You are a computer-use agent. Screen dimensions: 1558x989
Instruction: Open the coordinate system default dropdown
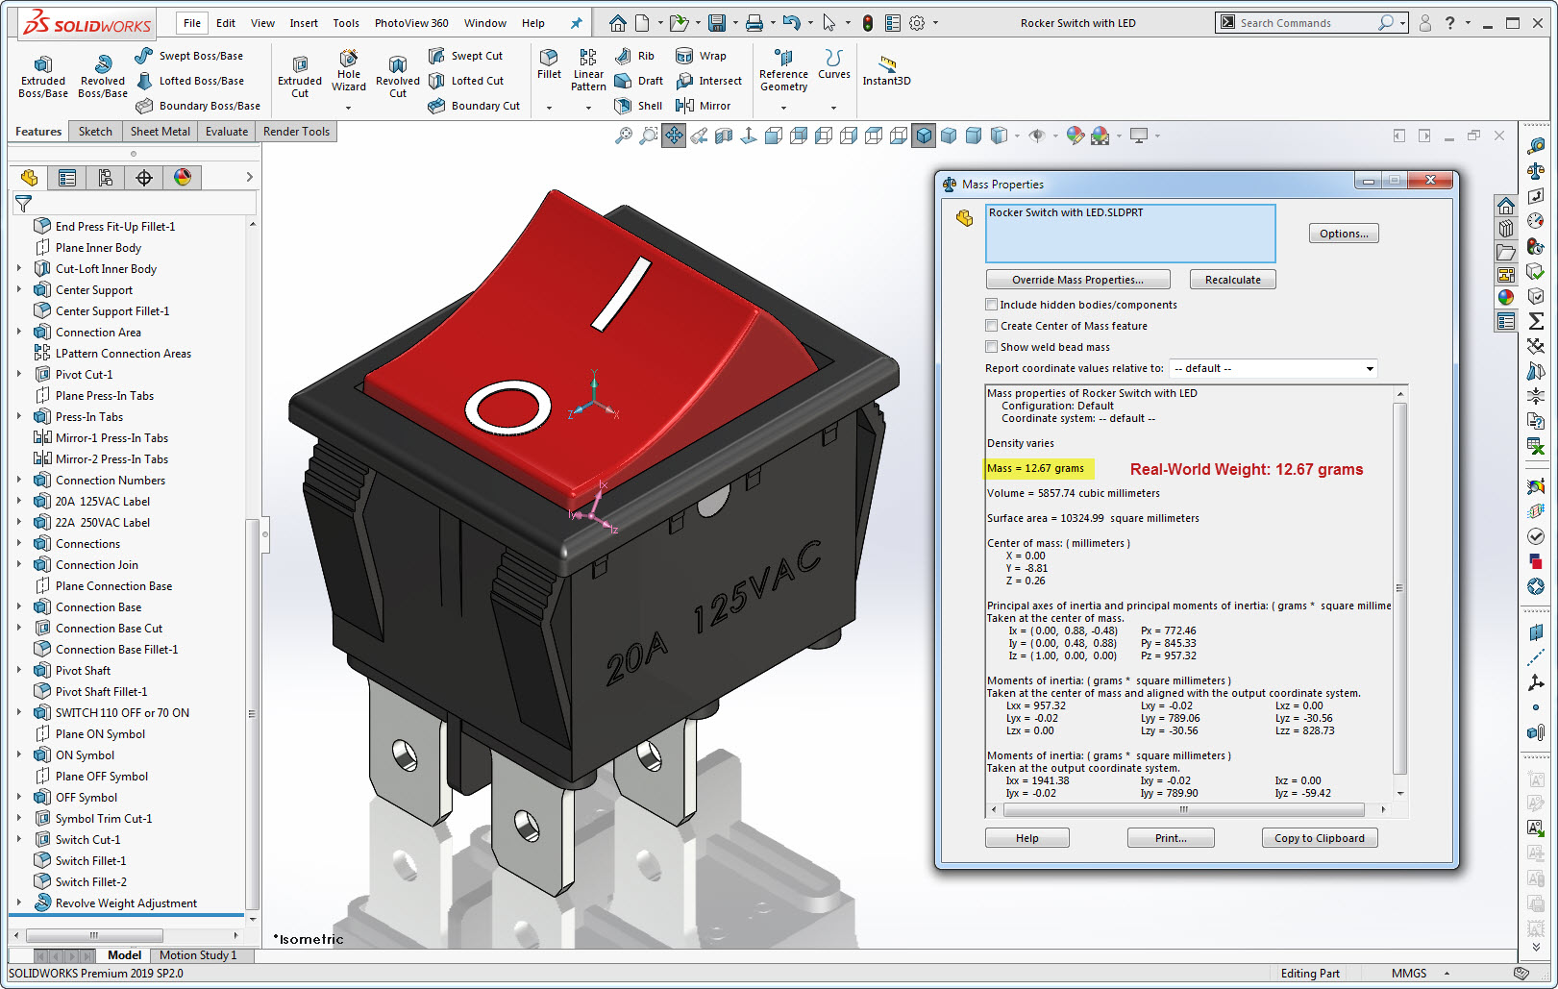click(1275, 369)
